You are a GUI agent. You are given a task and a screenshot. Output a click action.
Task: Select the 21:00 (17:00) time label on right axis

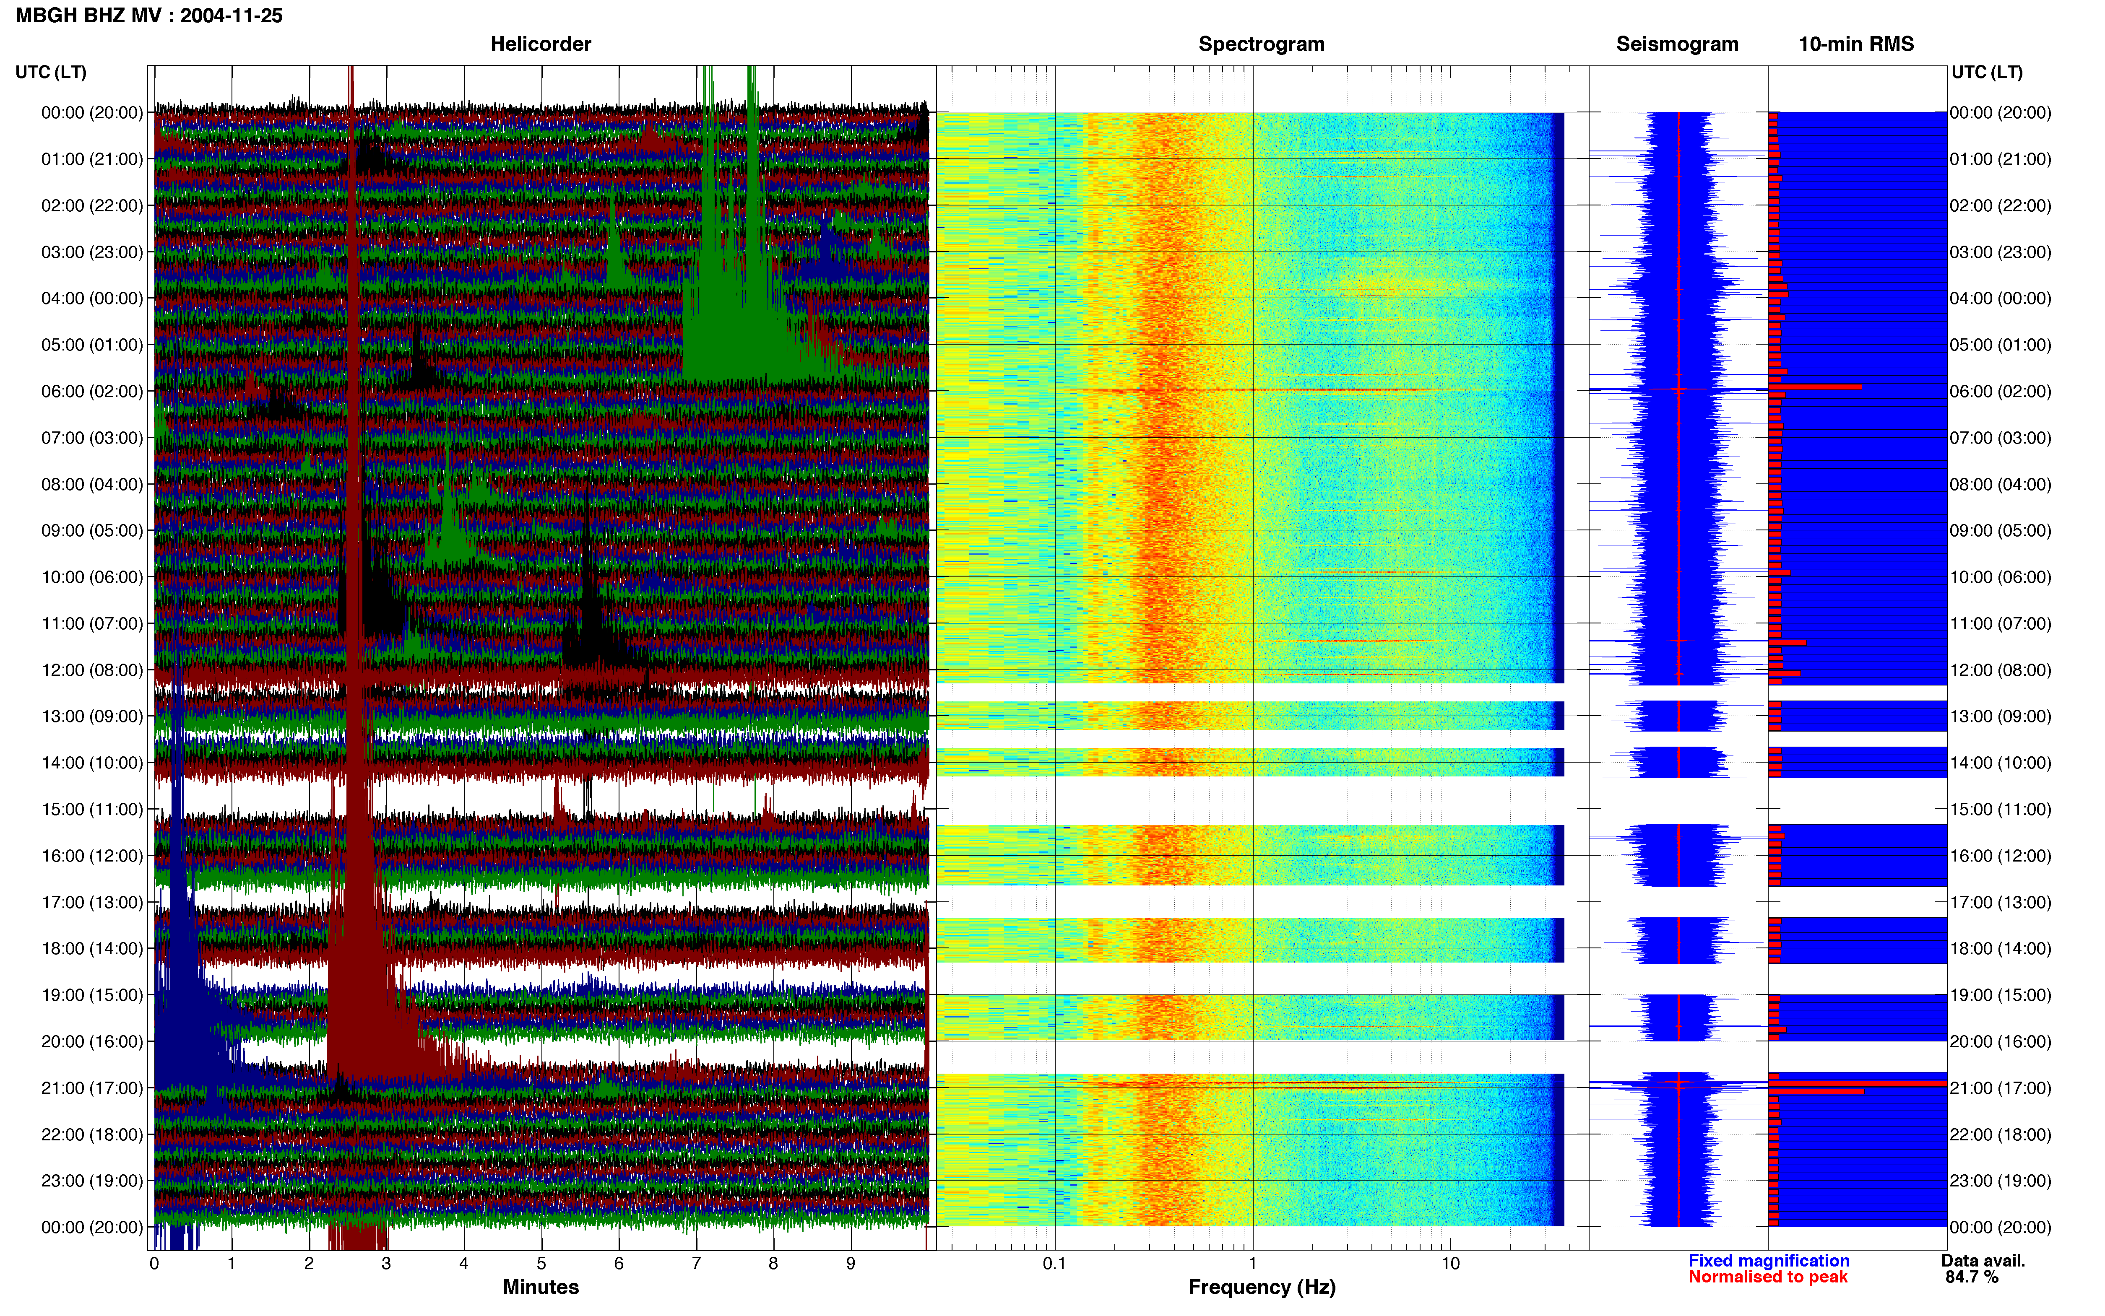click(x=2001, y=1087)
